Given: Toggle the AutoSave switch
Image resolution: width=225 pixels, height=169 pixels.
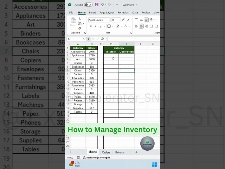Looking at the screenshot, I should point(88,5).
